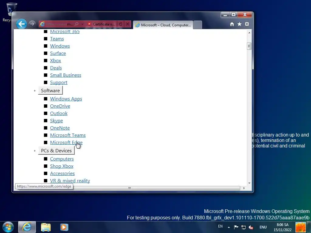
Task: Open Windows Explorer from the taskbar
Action: tap(46, 227)
